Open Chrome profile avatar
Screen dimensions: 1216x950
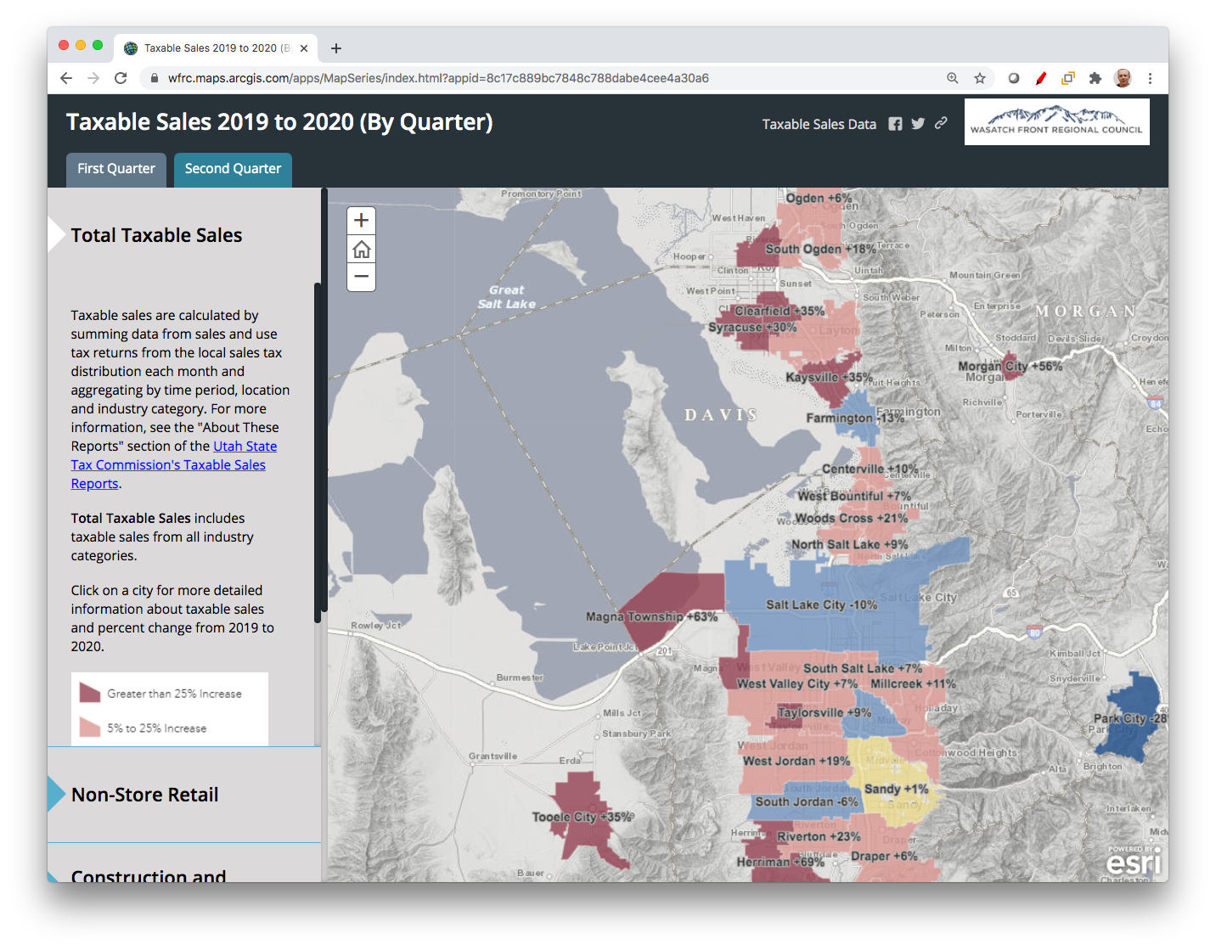pyautogui.click(x=1123, y=78)
